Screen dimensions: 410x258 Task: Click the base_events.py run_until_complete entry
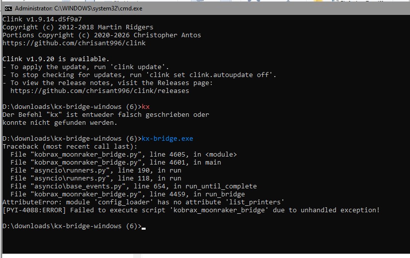133,186
